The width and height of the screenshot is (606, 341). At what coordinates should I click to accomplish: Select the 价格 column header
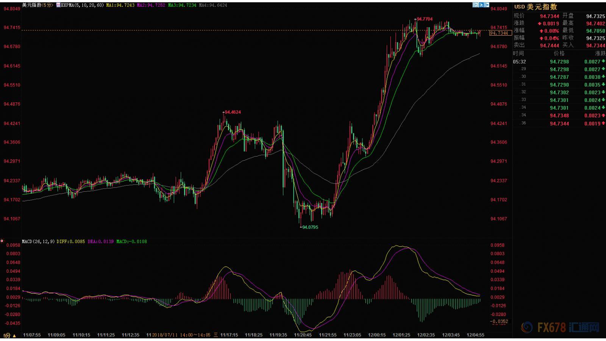(559, 53)
